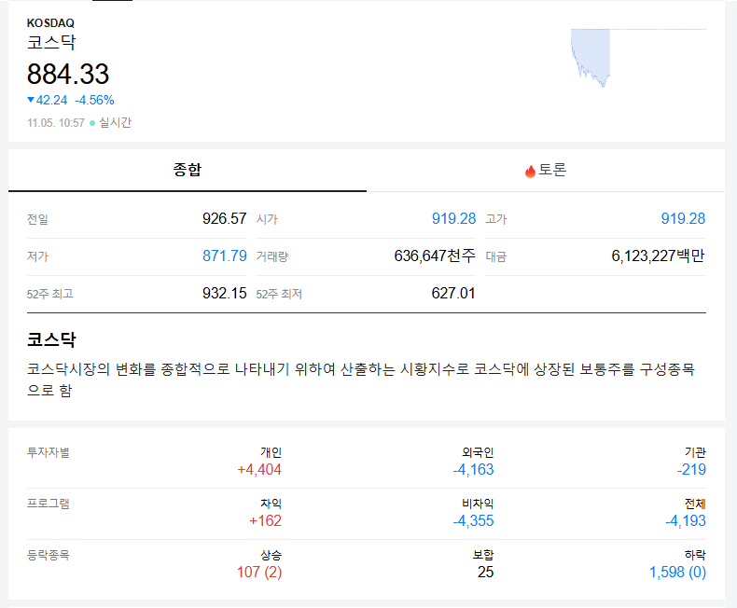737x608 pixels.
Task: Click the 기관 net value -219
Action: [691, 469]
